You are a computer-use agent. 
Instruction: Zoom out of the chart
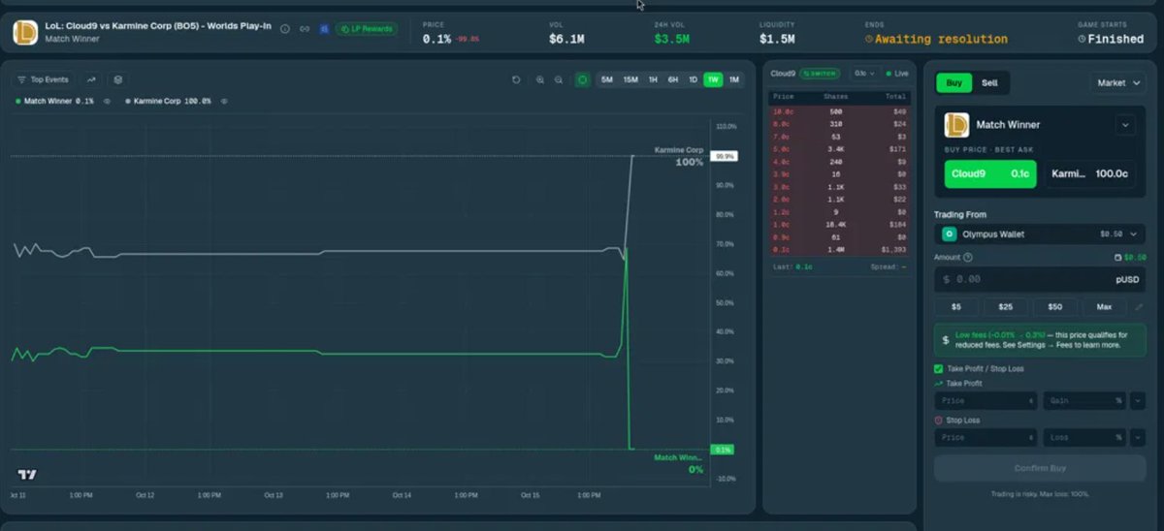point(559,79)
